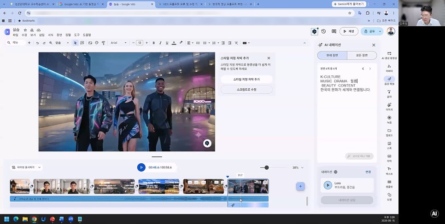Decrease the indent
Viewport: 445px width, 224px height.
point(223,43)
